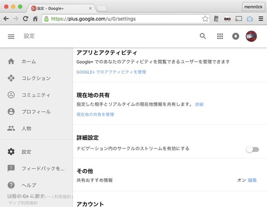Open the notifications bell

pyautogui.click(x=236, y=36)
